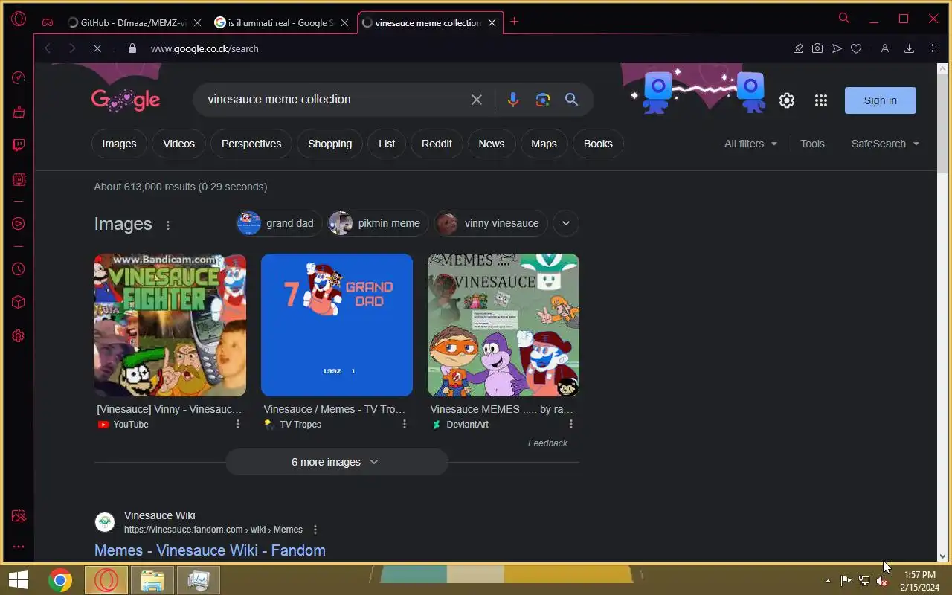This screenshot has height=595, width=952.
Task: Click the search tabs magnifier icon
Action: pyautogui.click(x=843, y=18)
